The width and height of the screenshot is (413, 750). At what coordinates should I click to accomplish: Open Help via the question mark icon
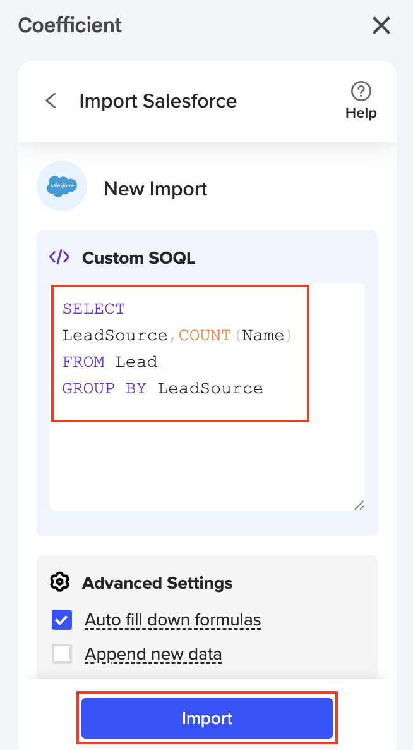coord(361,92)
